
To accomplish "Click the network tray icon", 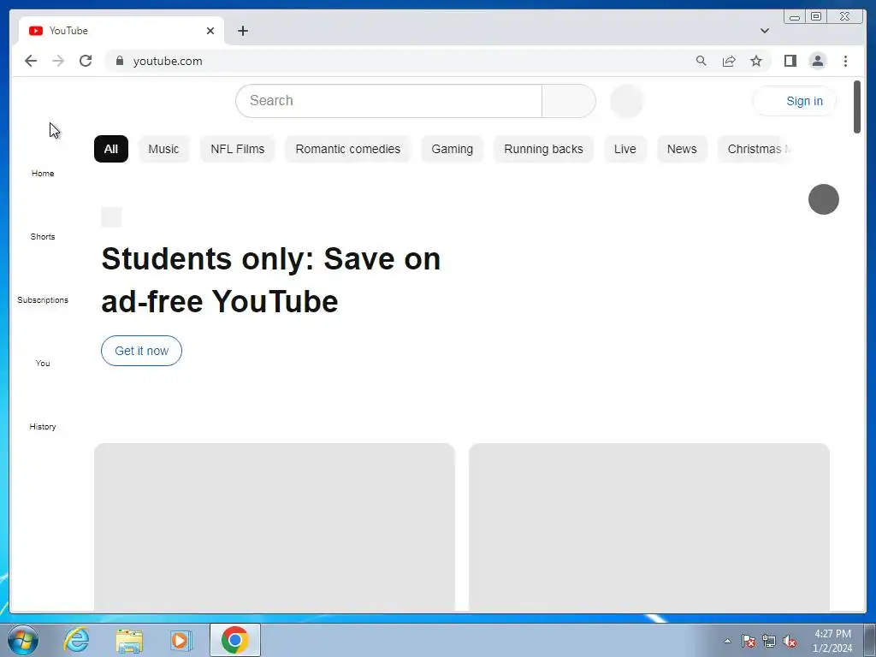I will point(769,641).
